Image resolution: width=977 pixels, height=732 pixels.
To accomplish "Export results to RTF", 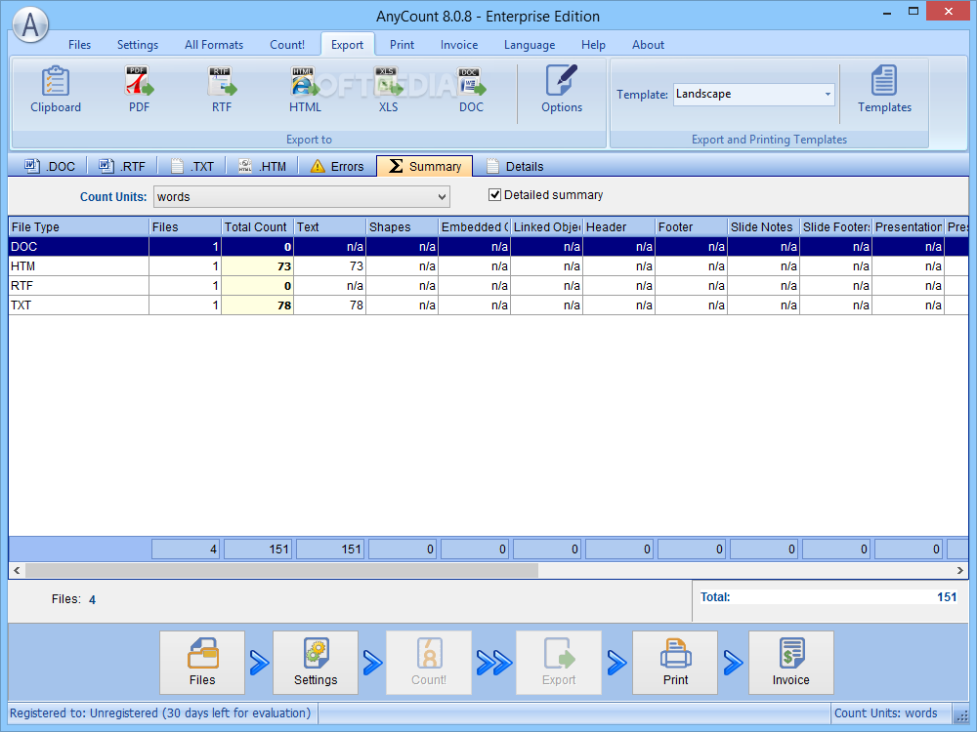I will (222, 90).
